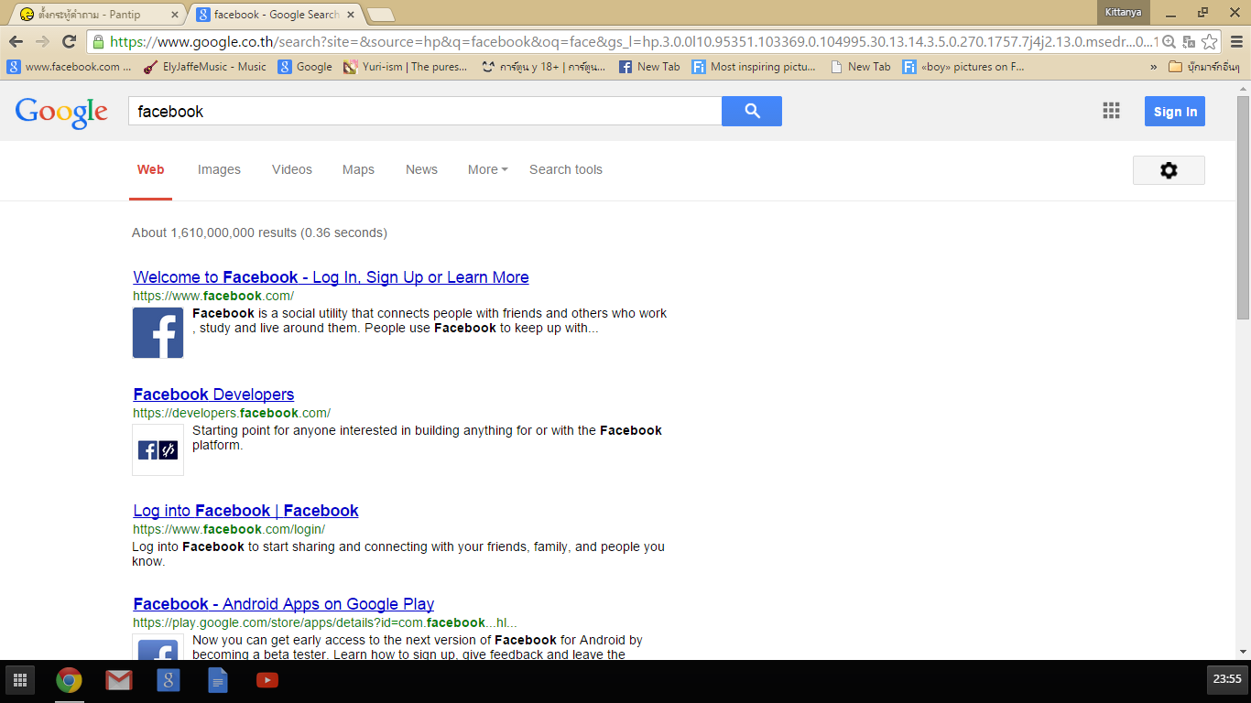Click the Sign In button

click(x=1175, y=112)
